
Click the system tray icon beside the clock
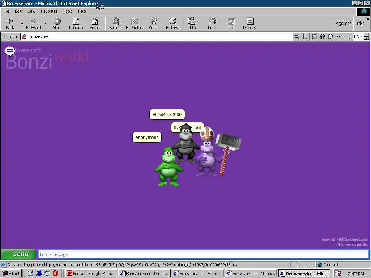click(x=338, y=273)
